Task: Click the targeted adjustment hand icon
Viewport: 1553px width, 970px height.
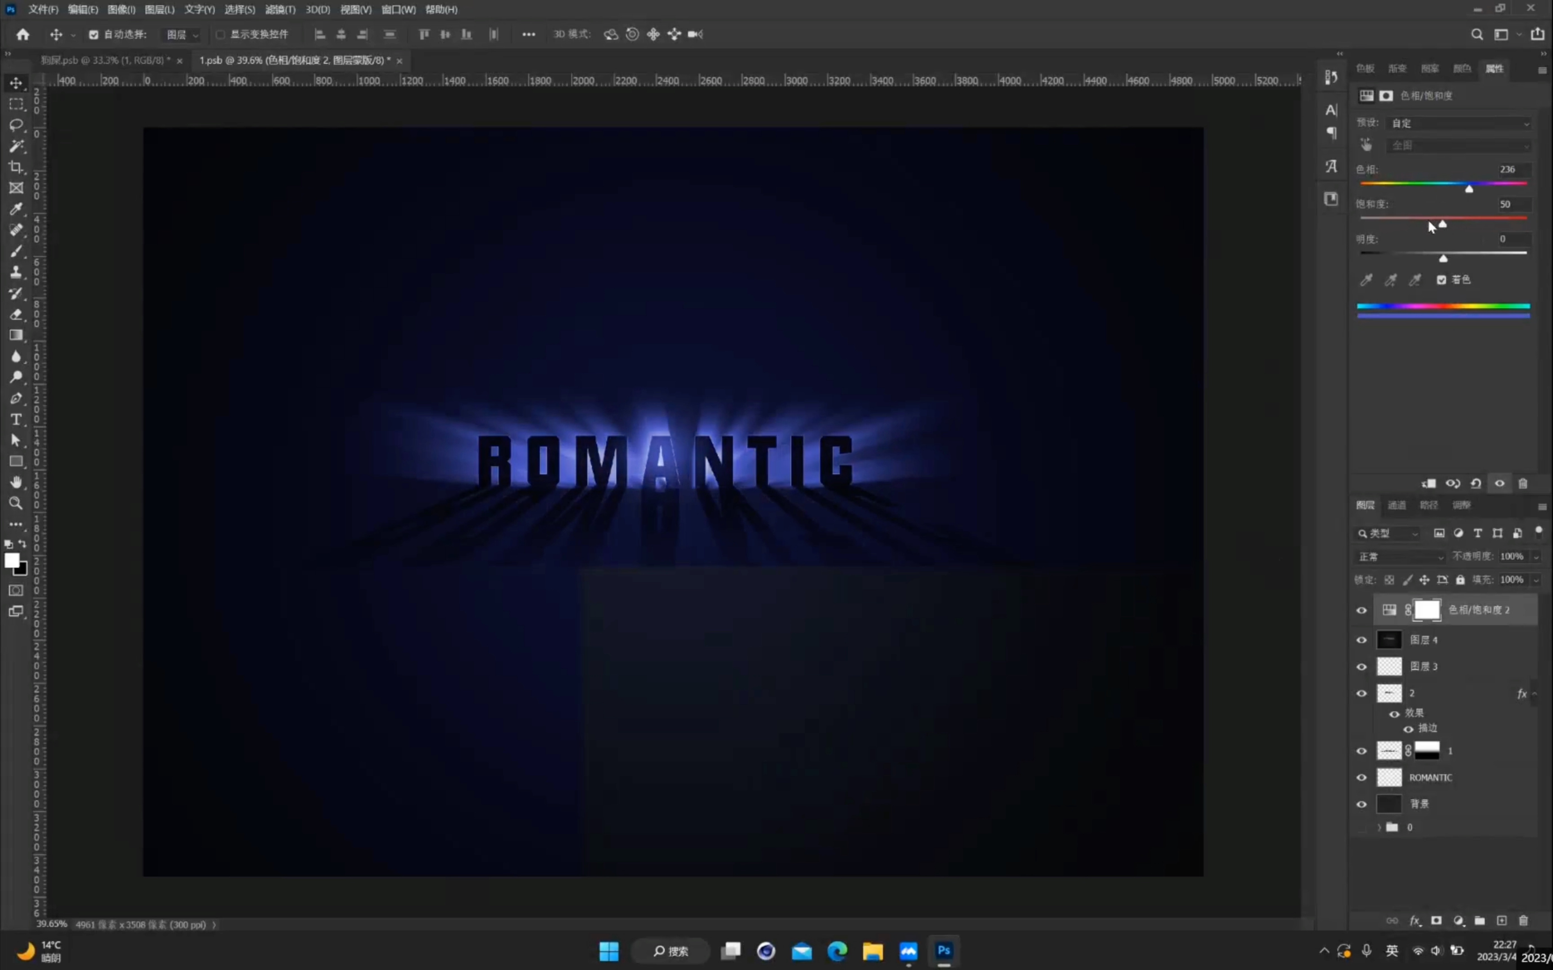Action: pyautogui.click(x=1366, y=145)
